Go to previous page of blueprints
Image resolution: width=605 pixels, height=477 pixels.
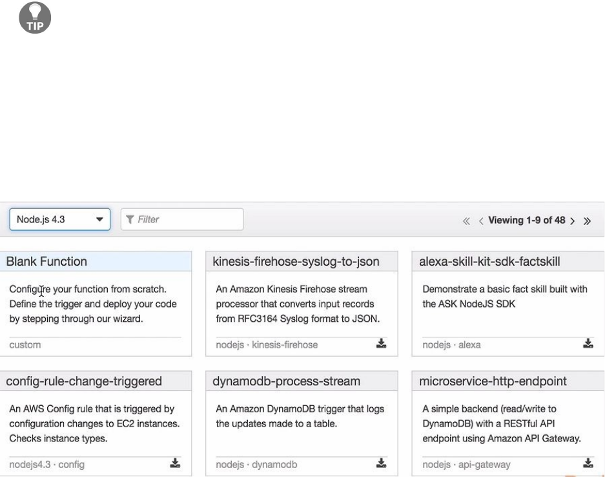(481, 221)
